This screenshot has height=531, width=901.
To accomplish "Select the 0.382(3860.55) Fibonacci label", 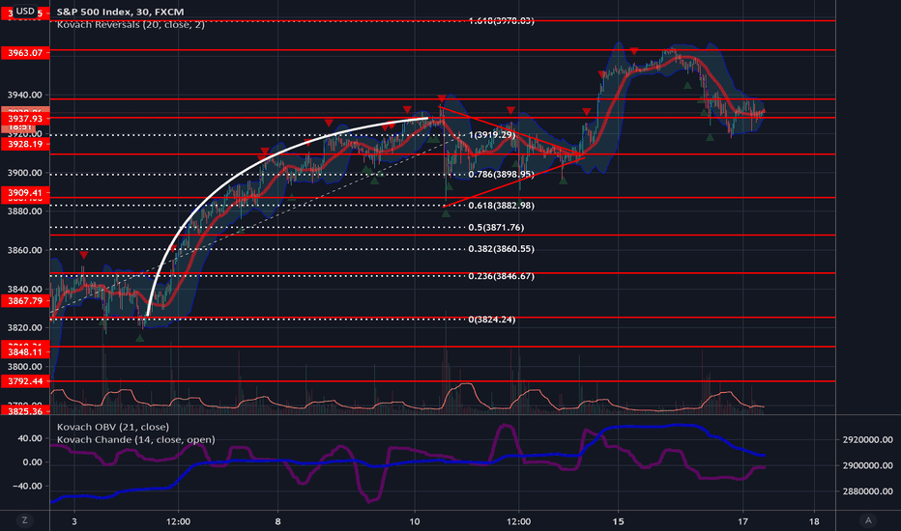I will point(501,249).
